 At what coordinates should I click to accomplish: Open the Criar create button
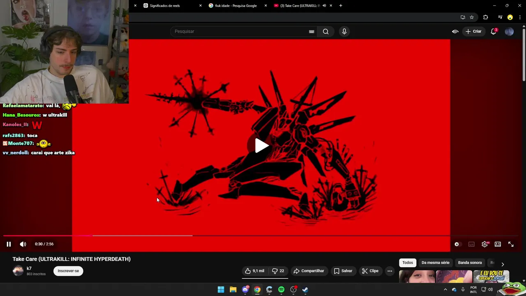(473, 31)
